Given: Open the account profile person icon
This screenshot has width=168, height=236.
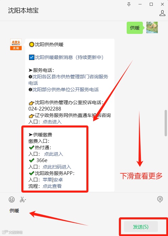Looking at the screenshot, I should pos(162,13).
